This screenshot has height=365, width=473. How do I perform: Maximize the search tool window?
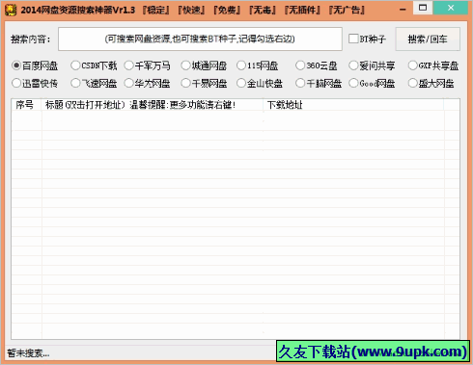click(x=423, y=8)
